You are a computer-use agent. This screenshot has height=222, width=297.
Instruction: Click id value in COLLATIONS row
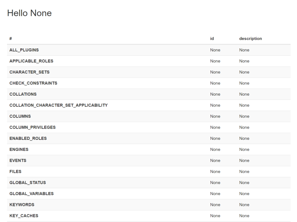click(215, 94)
